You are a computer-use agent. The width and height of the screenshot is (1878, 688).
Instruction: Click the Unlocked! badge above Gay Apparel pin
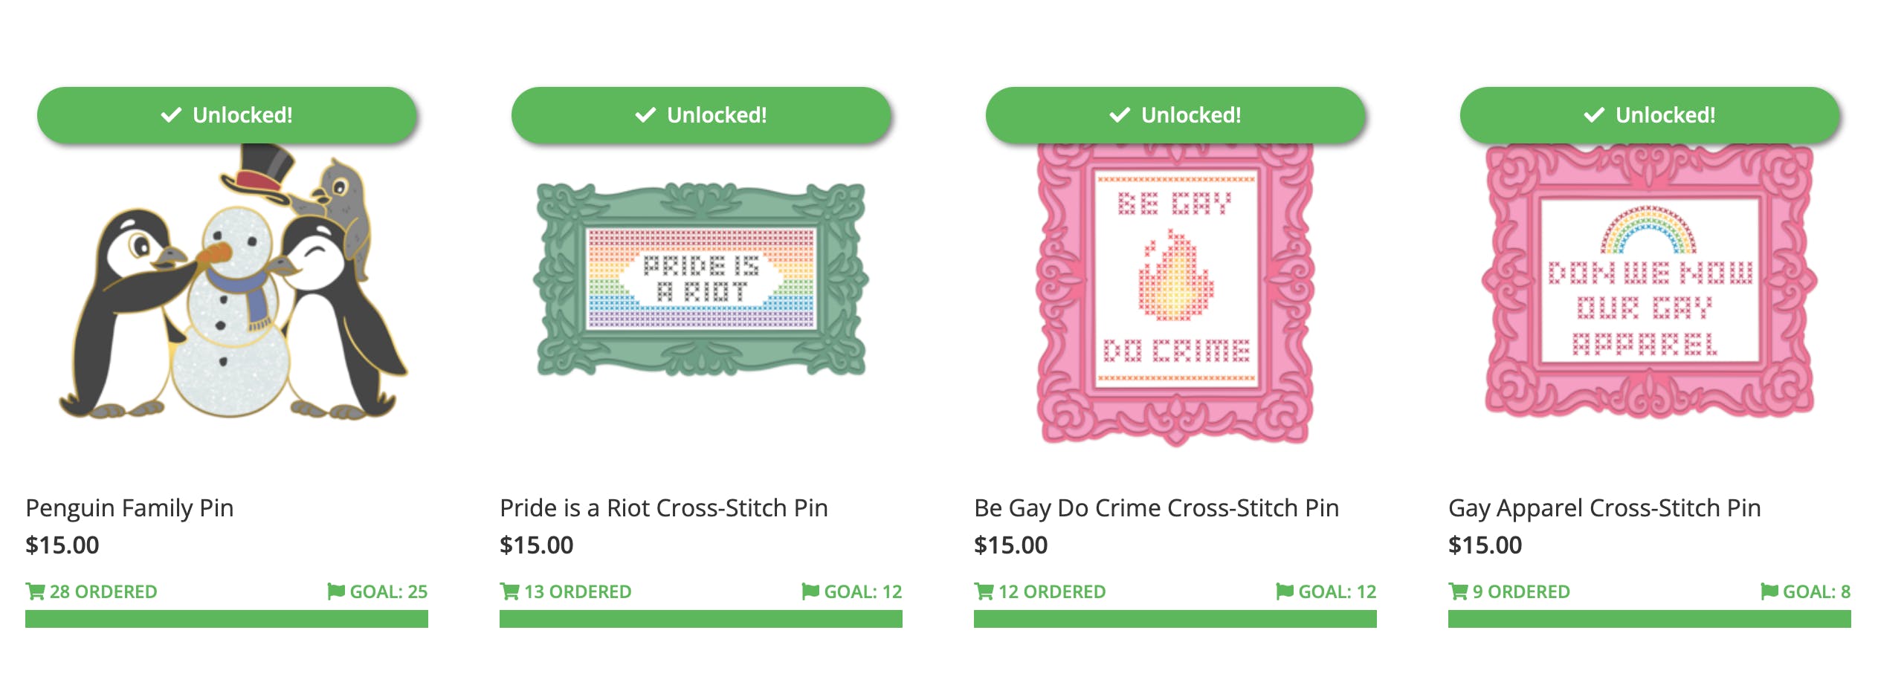(1650, 115)
